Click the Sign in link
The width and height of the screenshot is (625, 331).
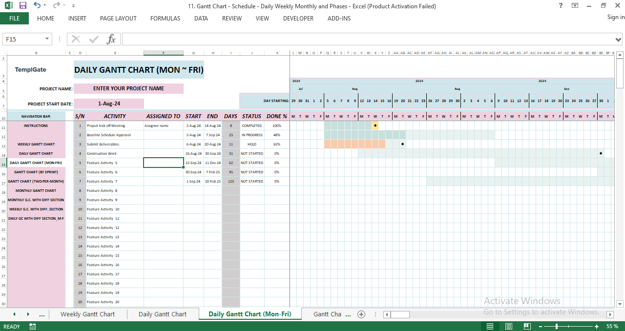(x=616, y=17)
